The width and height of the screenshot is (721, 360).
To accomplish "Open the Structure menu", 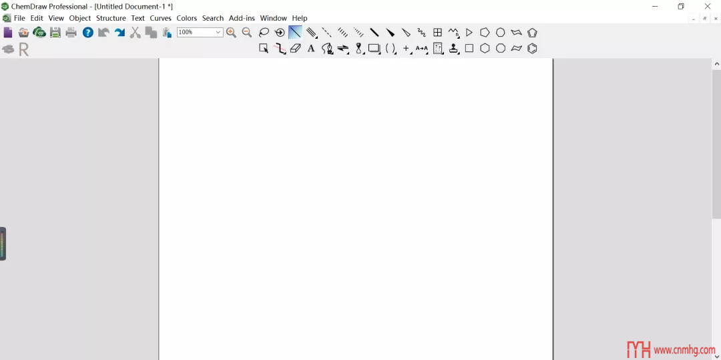I will click(x=111, y=19).
